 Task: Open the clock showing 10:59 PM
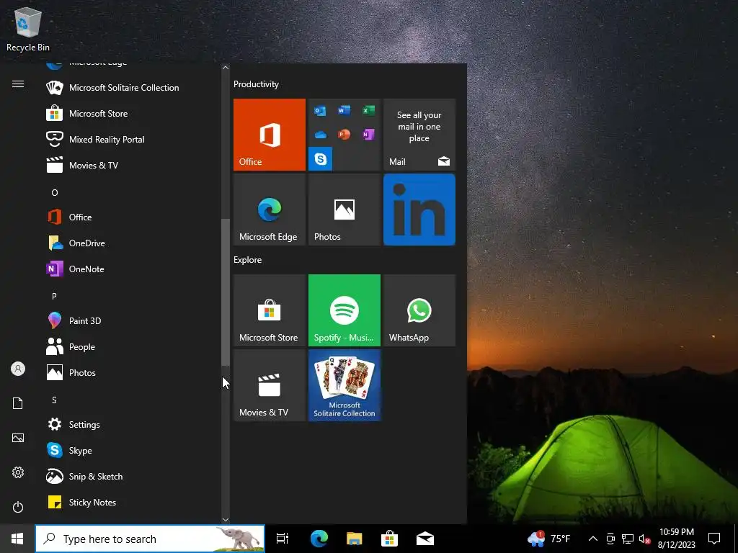(676, 539)
